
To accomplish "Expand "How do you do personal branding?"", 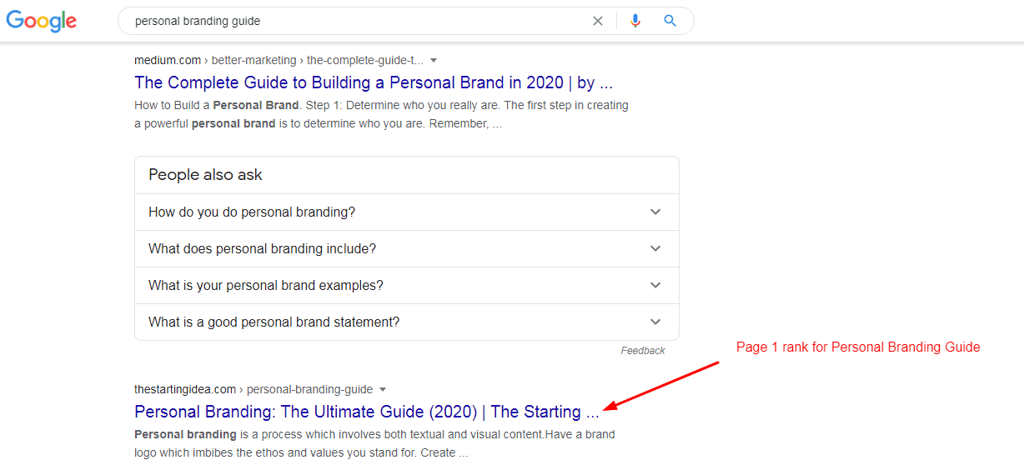I will tap(252, 212).
